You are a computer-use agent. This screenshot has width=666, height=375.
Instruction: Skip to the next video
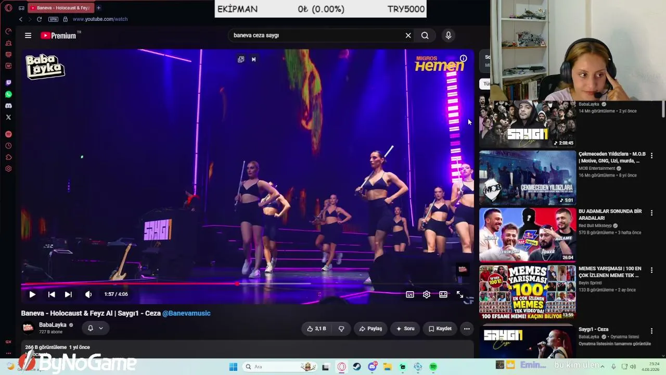click(x=68, y=294)
